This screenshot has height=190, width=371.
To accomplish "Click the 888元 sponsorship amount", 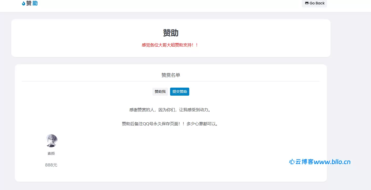I will pyautogui.click(x=51, y=165).
